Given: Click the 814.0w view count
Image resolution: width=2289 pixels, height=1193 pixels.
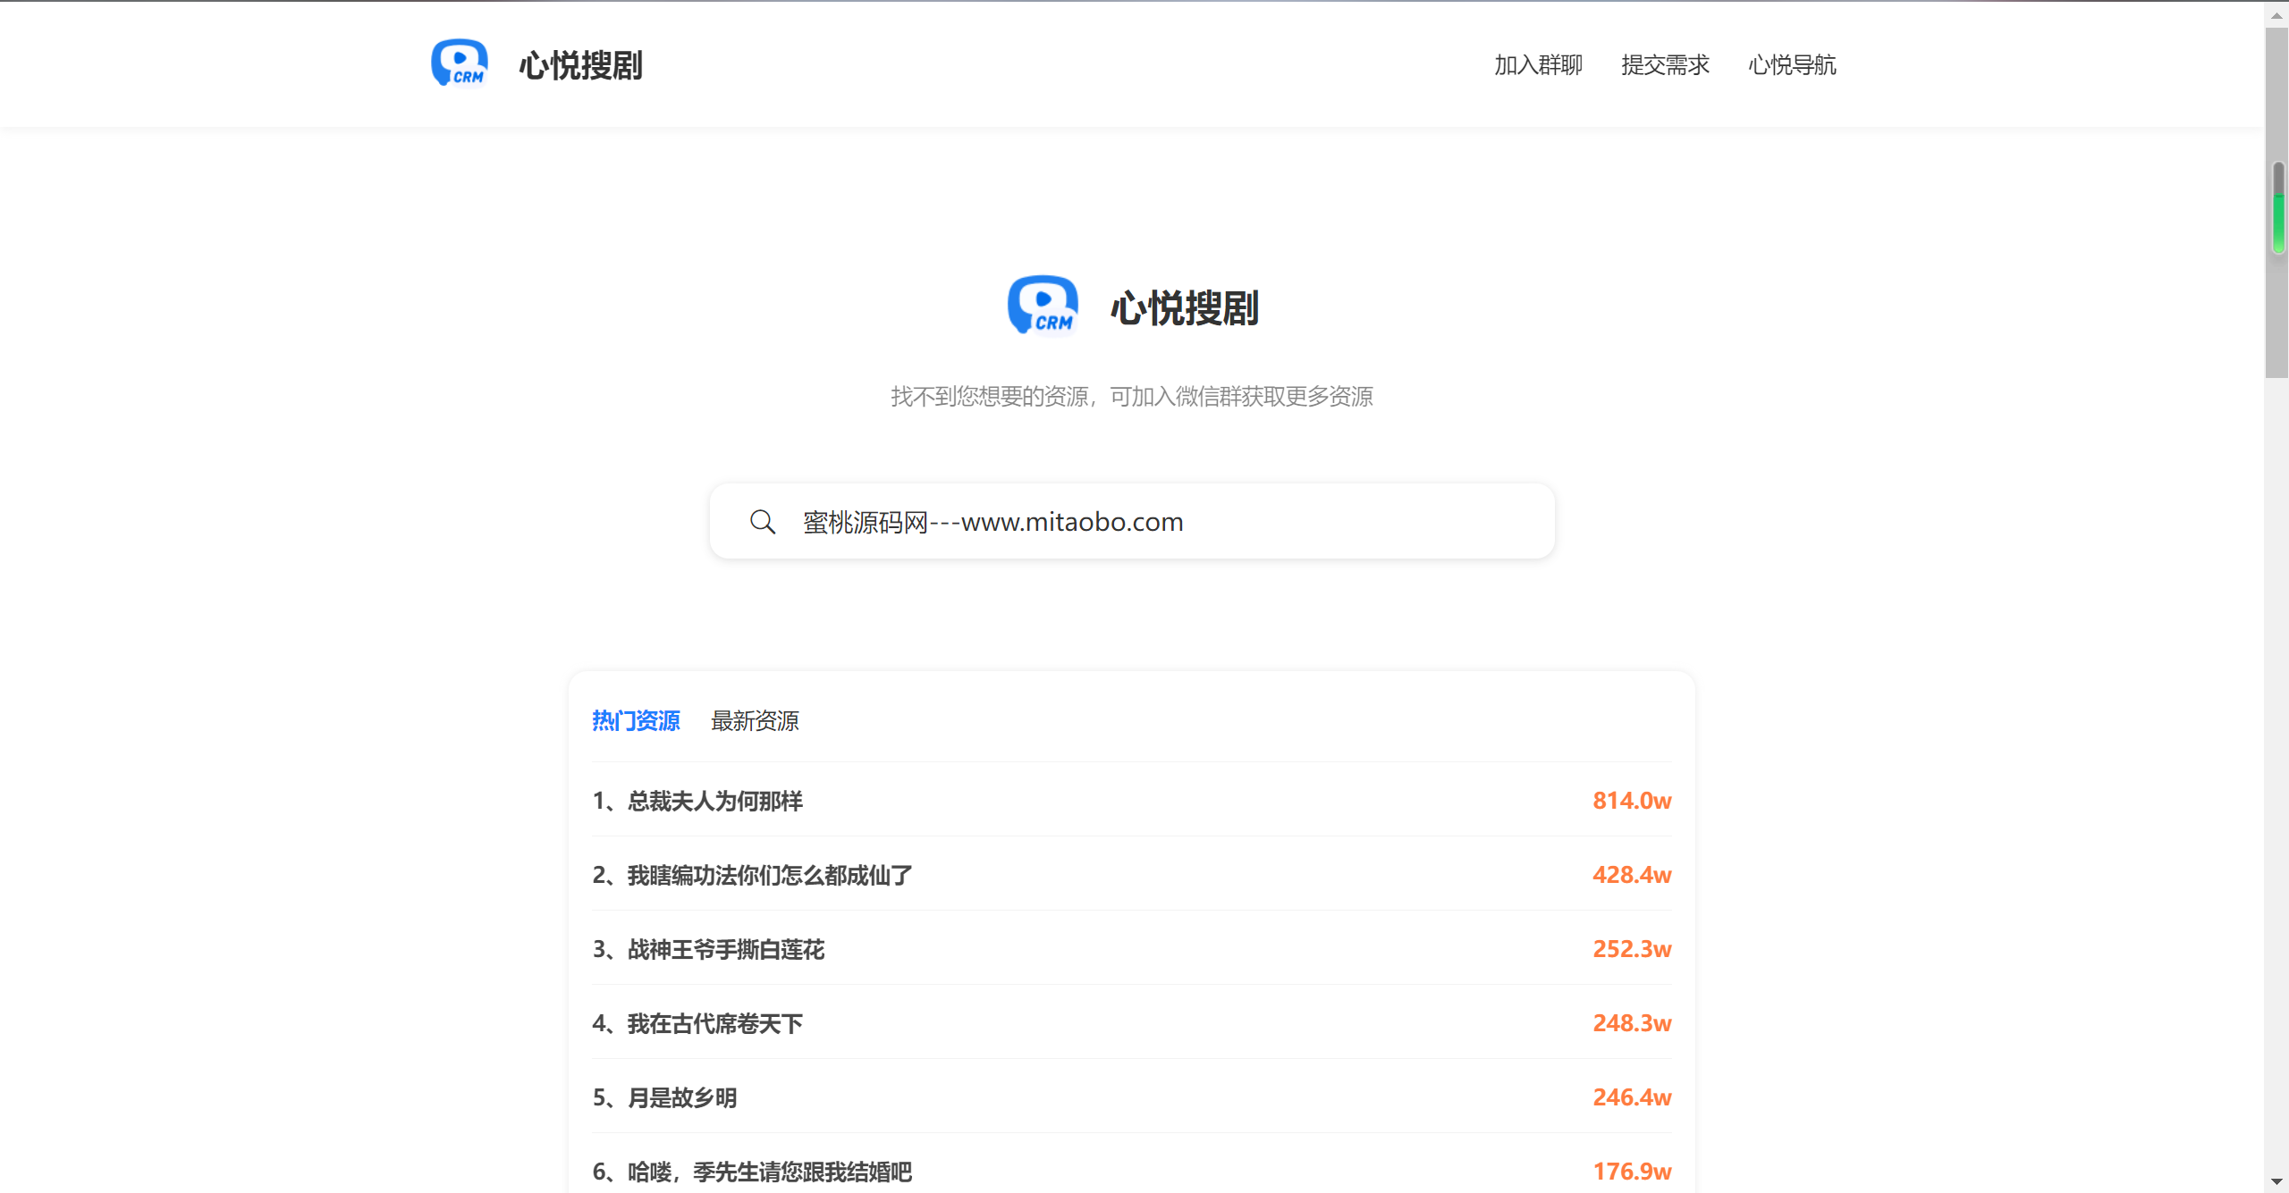Looking at the screenshot, I should point(1632,801).
